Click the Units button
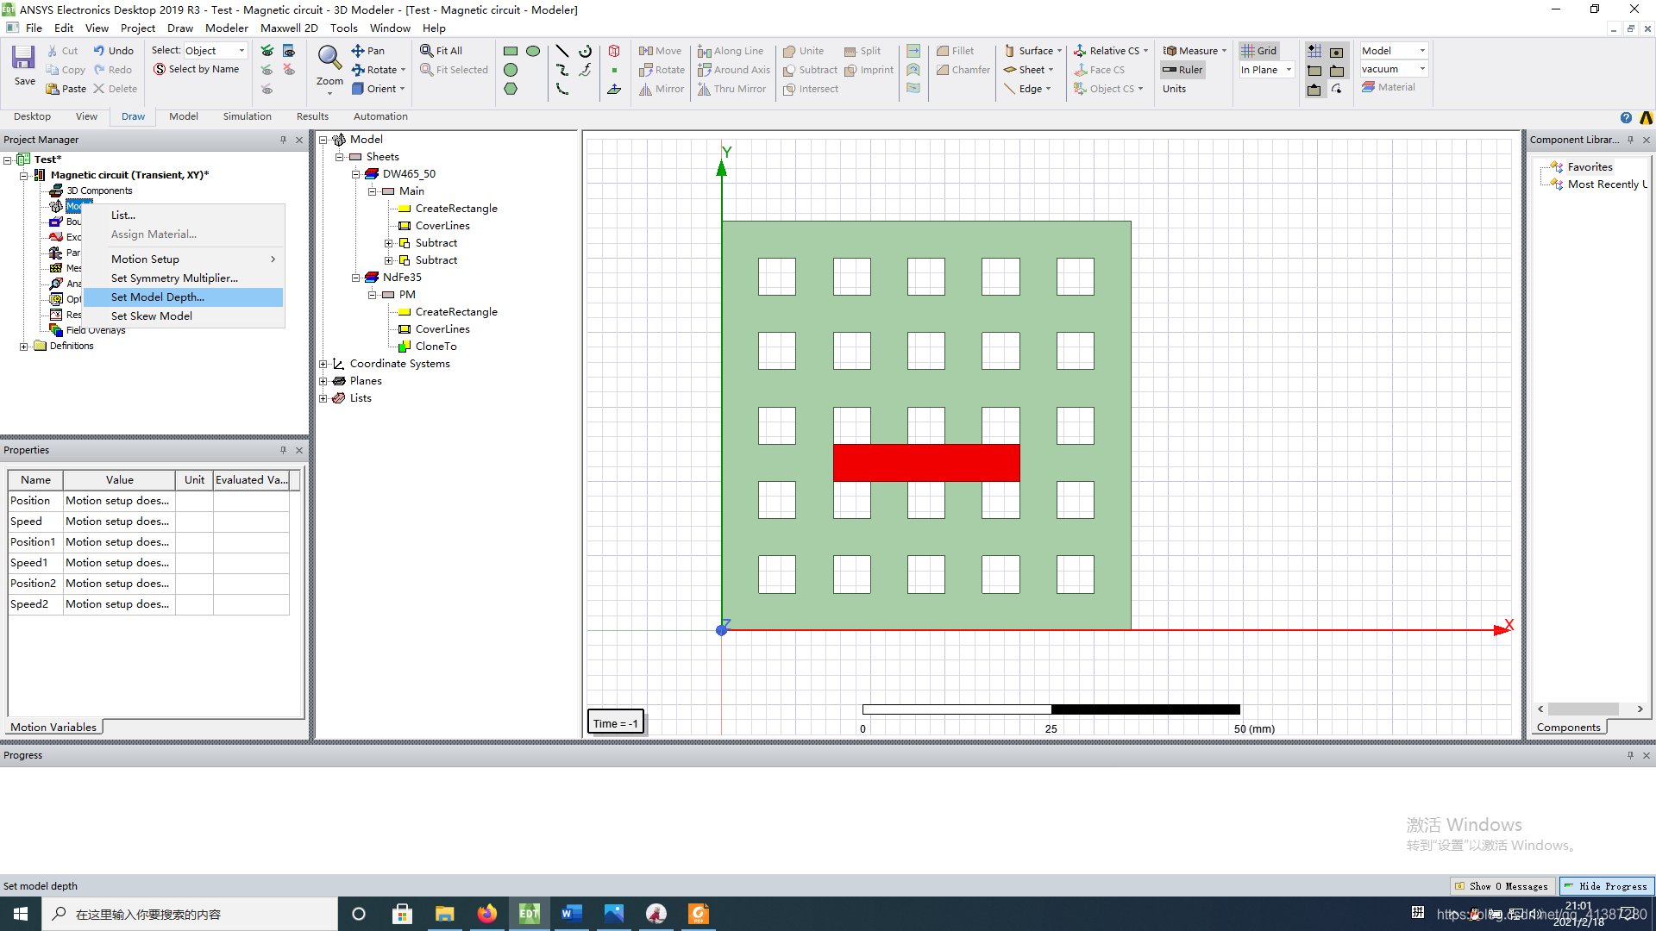1656x931 pixels. [1174, 89]
